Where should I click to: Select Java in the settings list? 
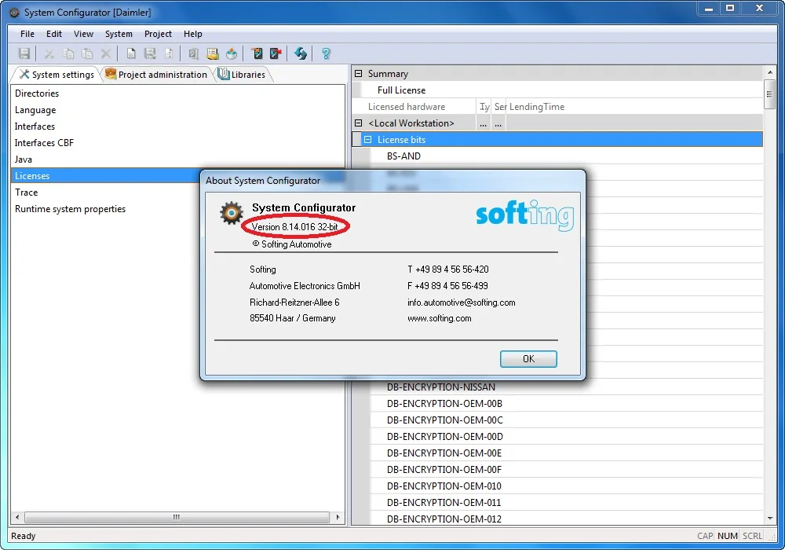(x=177, y=159)
